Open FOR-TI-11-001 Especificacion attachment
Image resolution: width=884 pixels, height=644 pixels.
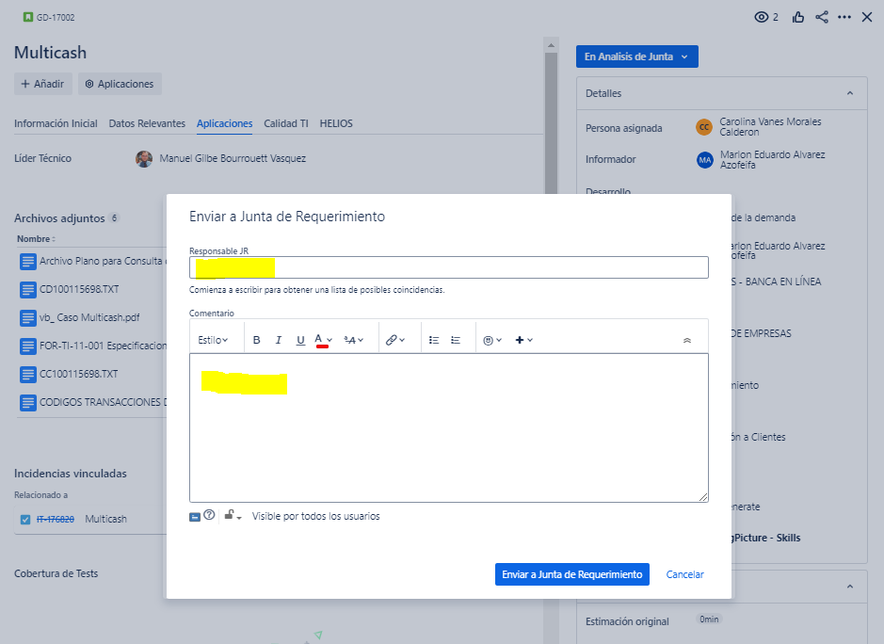tap(103, 346)
